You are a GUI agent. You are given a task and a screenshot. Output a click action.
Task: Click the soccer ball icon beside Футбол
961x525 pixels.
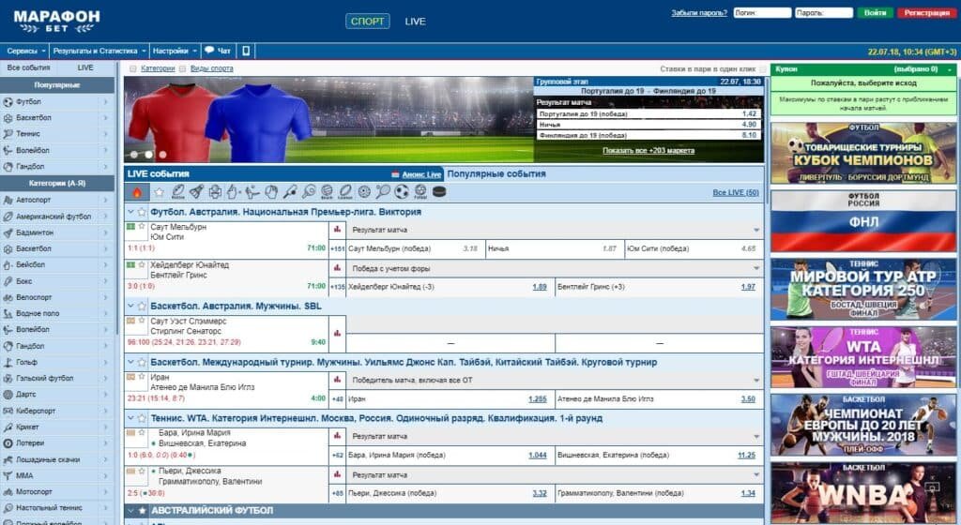click(x=8, y=101)
